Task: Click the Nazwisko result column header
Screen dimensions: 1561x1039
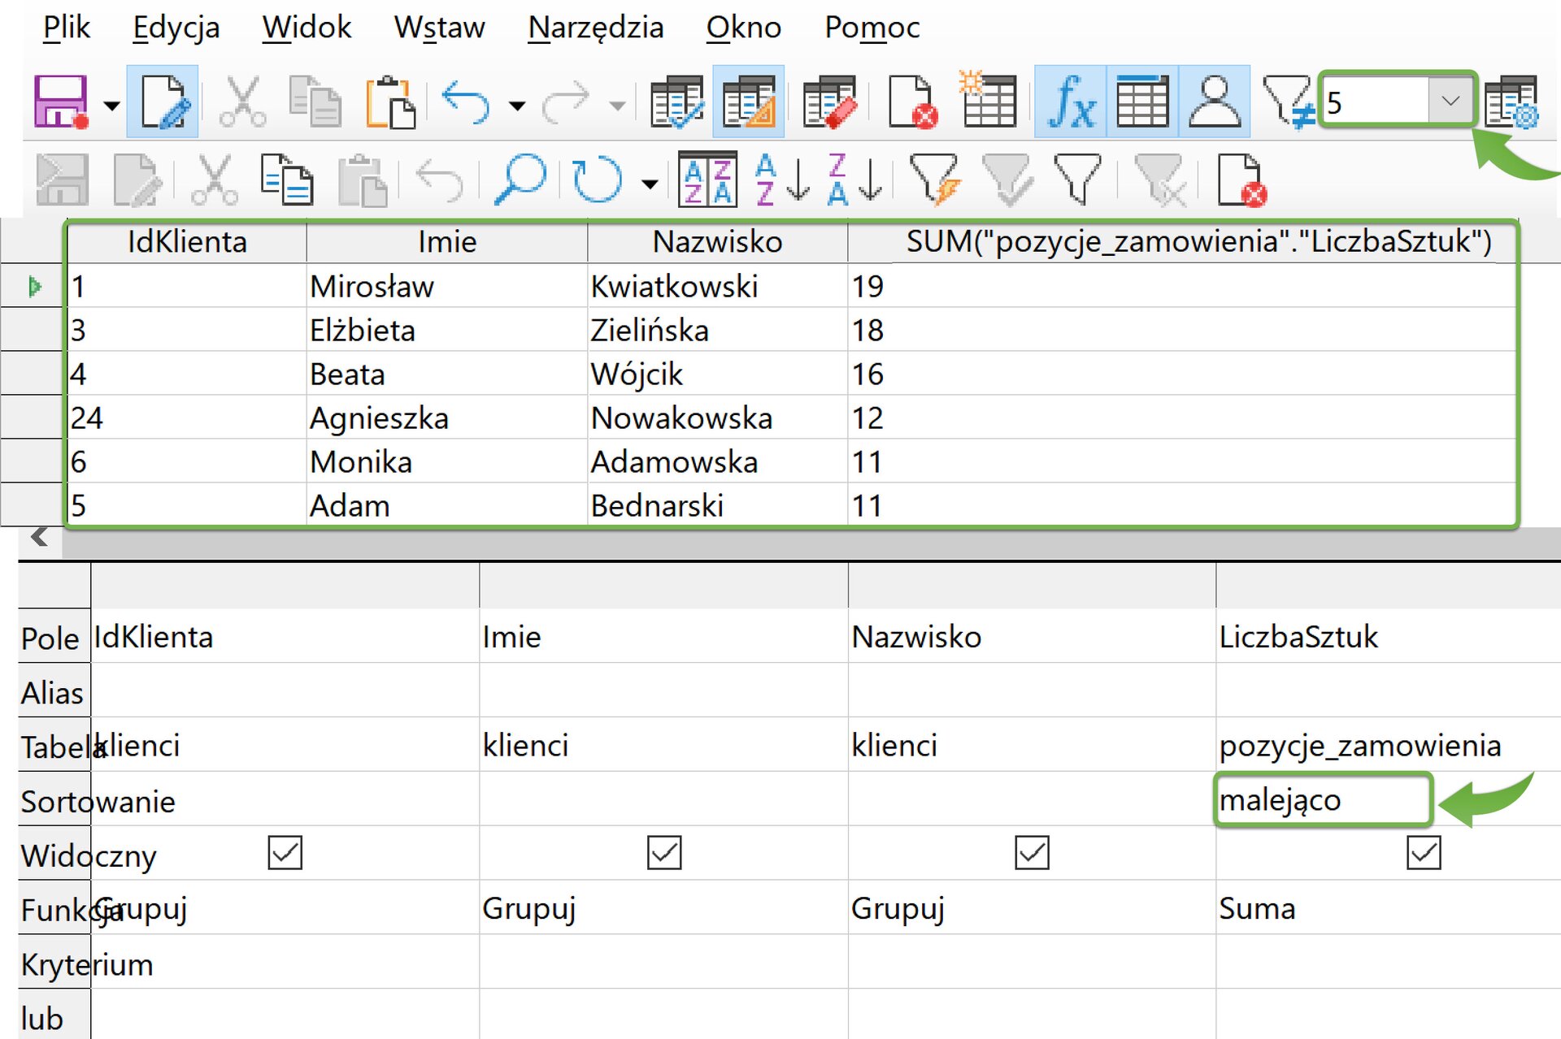Action: point(717,241)
